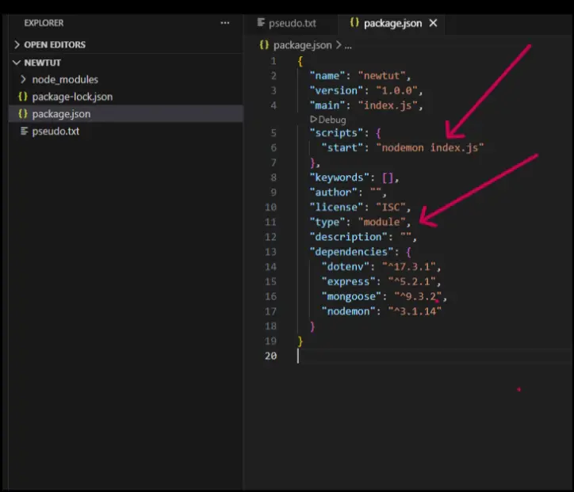Screen dimensions: 574x492
Task: Click the "mongoose" dependency name
Action: 351,296
